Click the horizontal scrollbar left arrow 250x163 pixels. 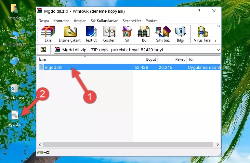coord(40,145)
